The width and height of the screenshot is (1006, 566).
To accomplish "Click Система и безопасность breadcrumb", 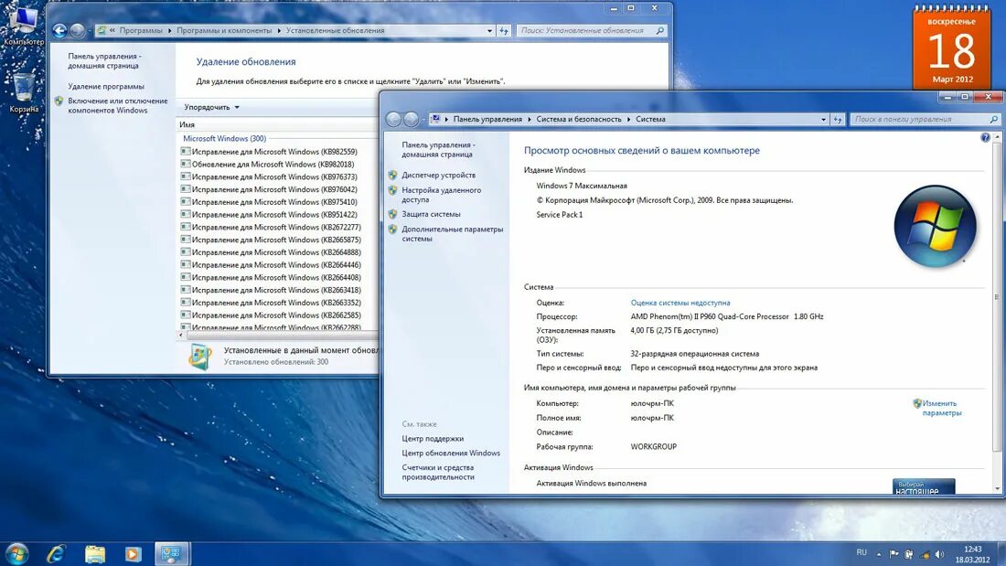I will coord(579,120).
